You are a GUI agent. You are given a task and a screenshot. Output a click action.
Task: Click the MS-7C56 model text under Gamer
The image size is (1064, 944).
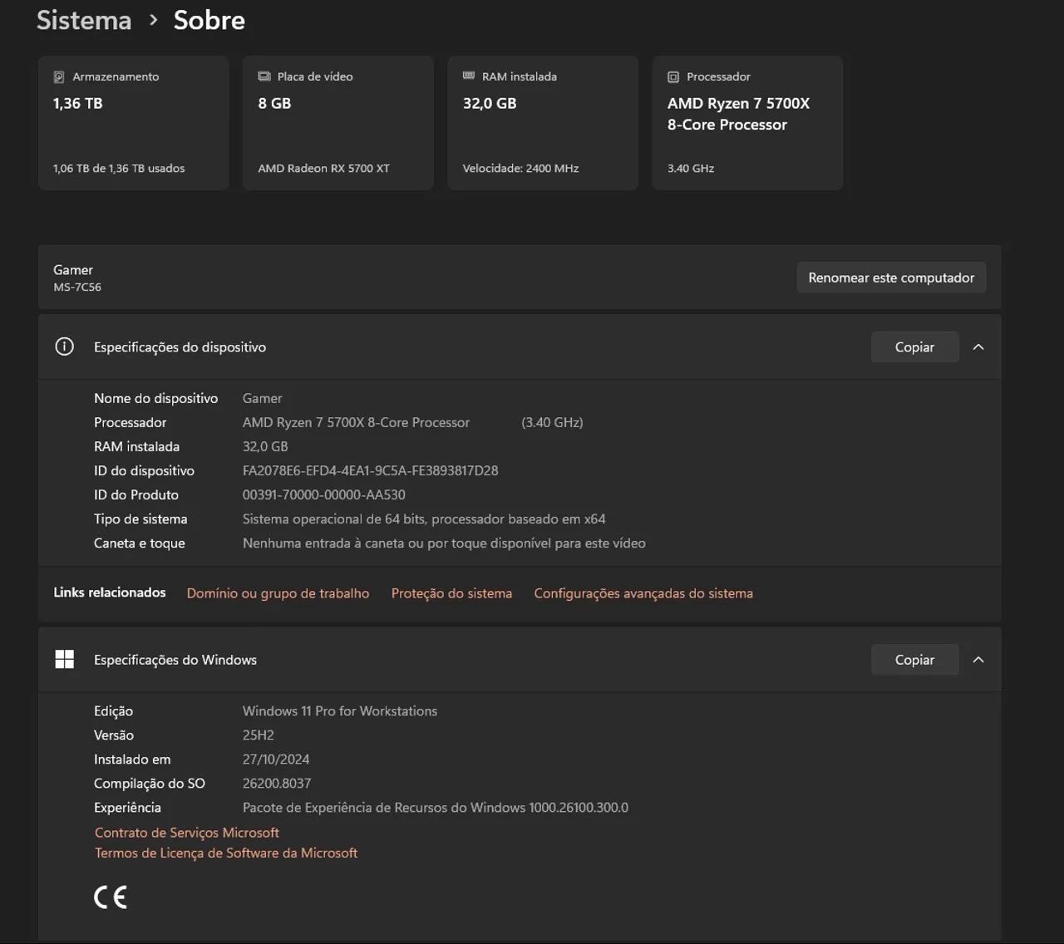[x=77, y=288]
